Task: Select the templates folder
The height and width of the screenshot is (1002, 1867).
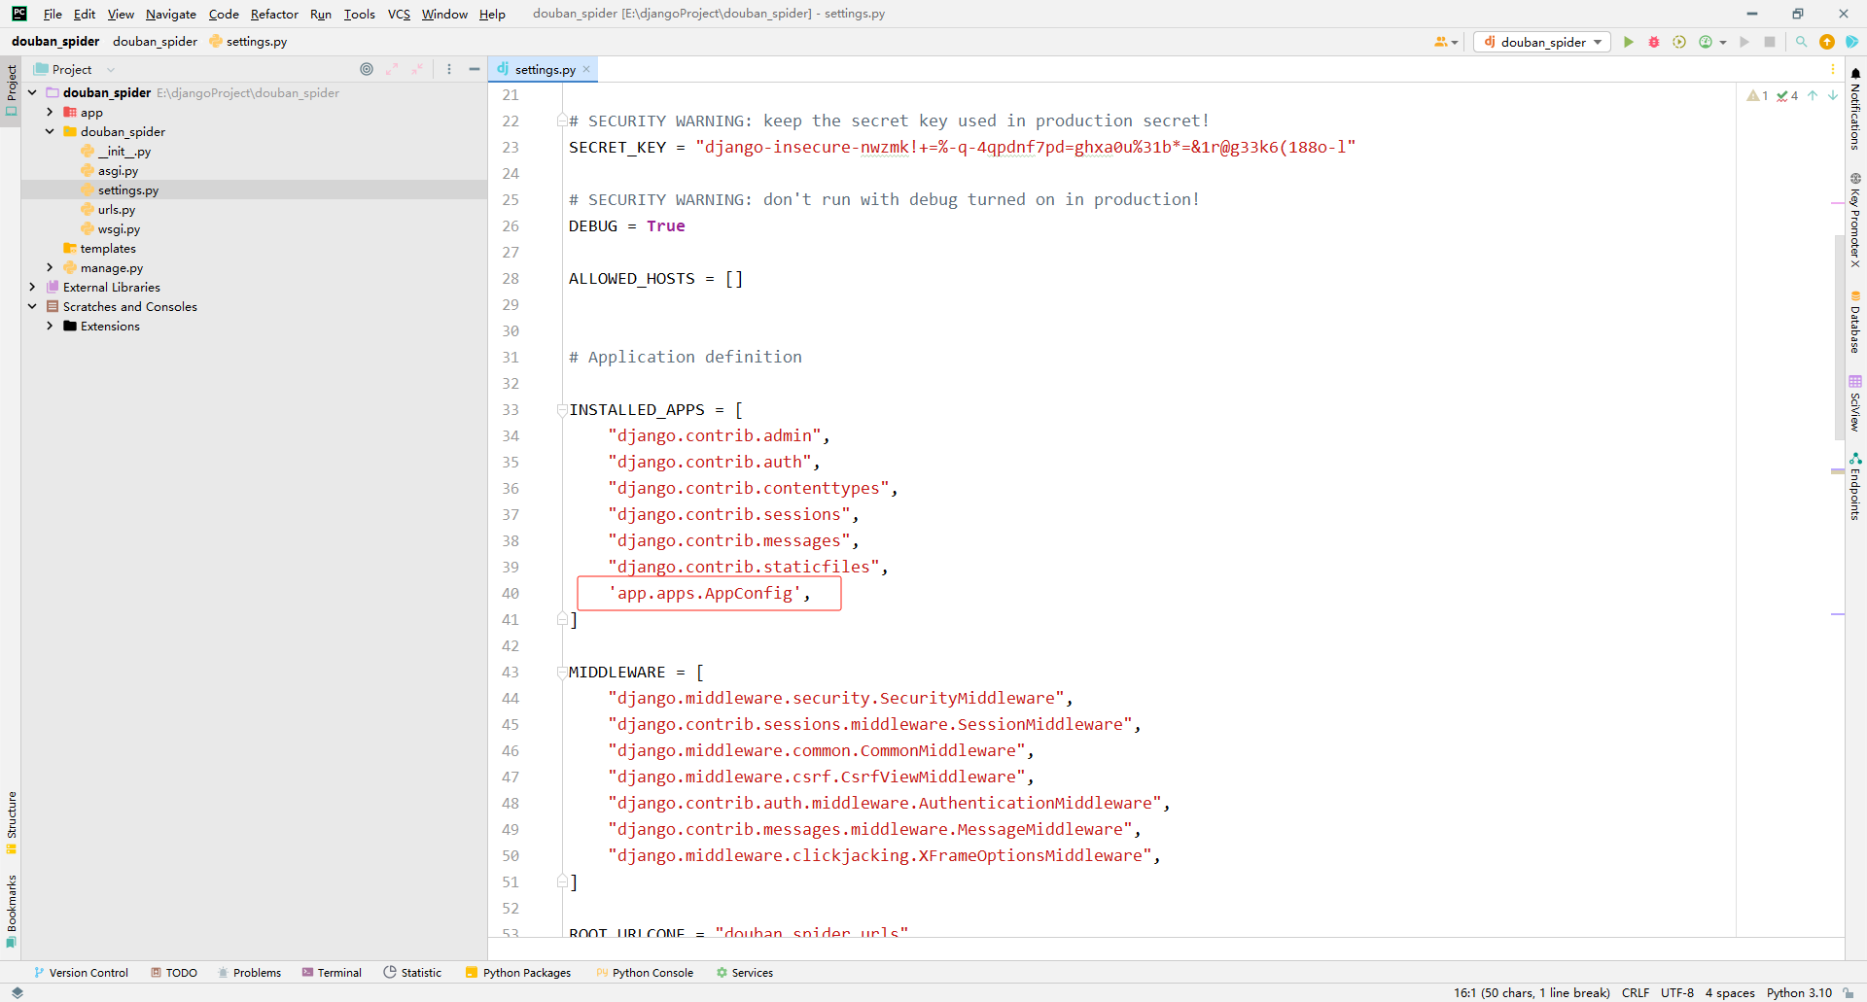Action: point(107,248)
